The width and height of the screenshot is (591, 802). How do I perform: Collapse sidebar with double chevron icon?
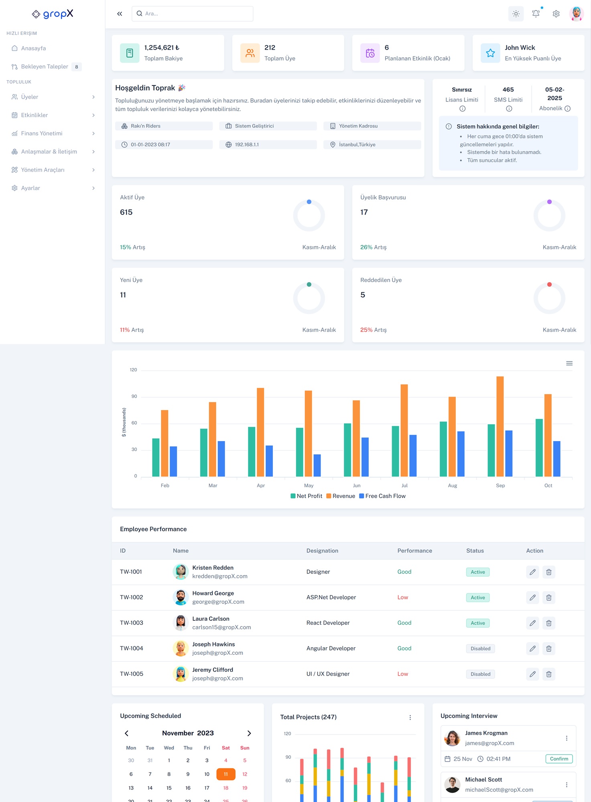[x=120, y=14]
